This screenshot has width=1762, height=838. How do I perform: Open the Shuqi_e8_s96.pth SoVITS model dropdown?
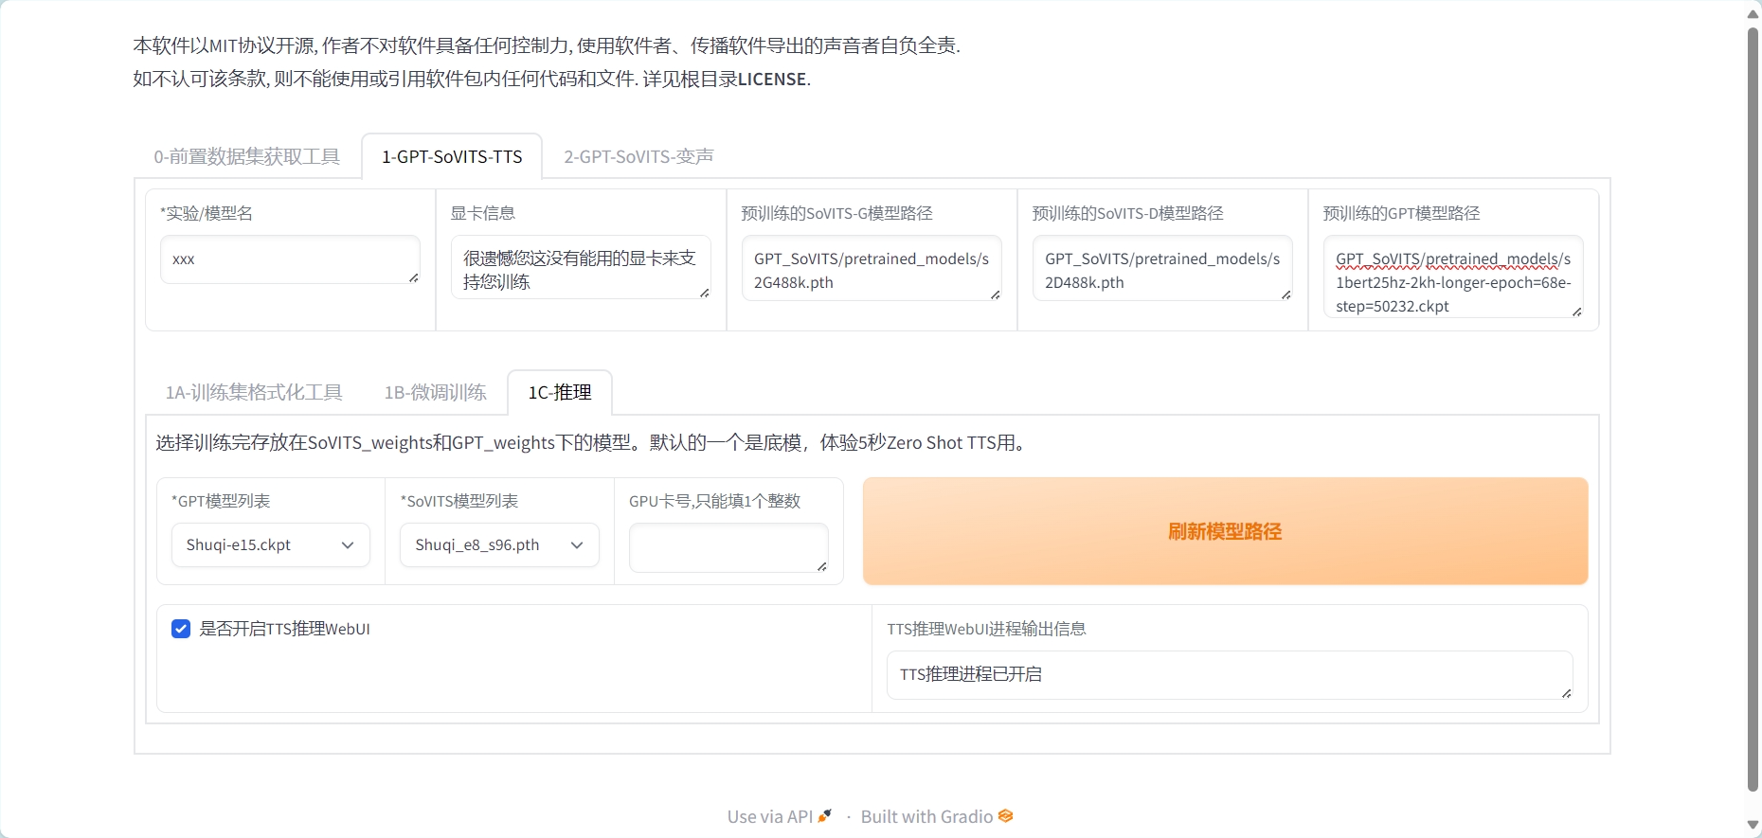pos(499,545)
